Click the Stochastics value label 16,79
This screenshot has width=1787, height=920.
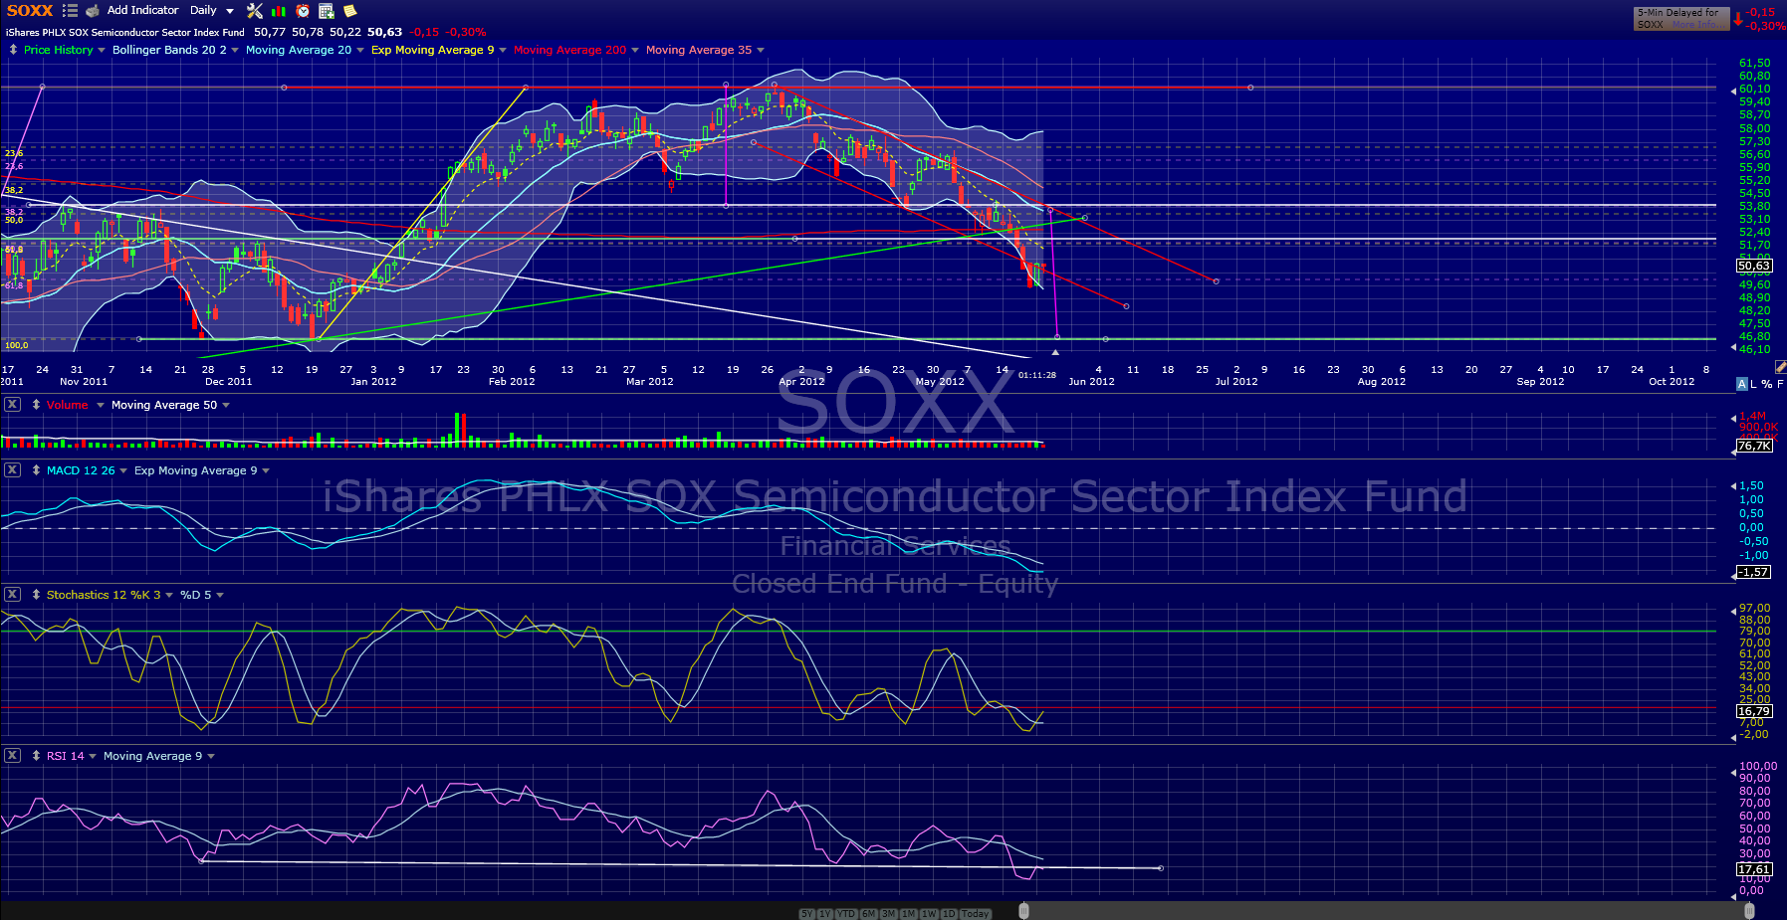1754,711
